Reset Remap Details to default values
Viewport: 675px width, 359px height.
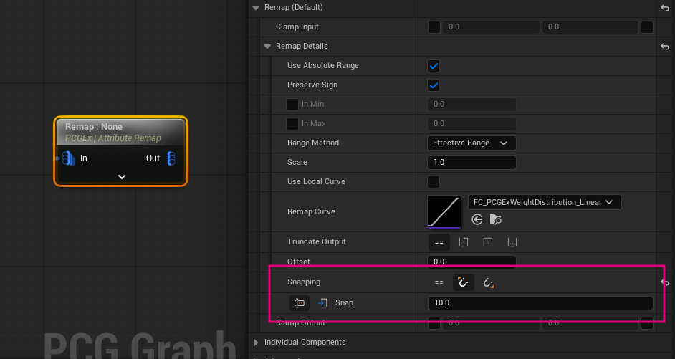[x=664, y=47]
